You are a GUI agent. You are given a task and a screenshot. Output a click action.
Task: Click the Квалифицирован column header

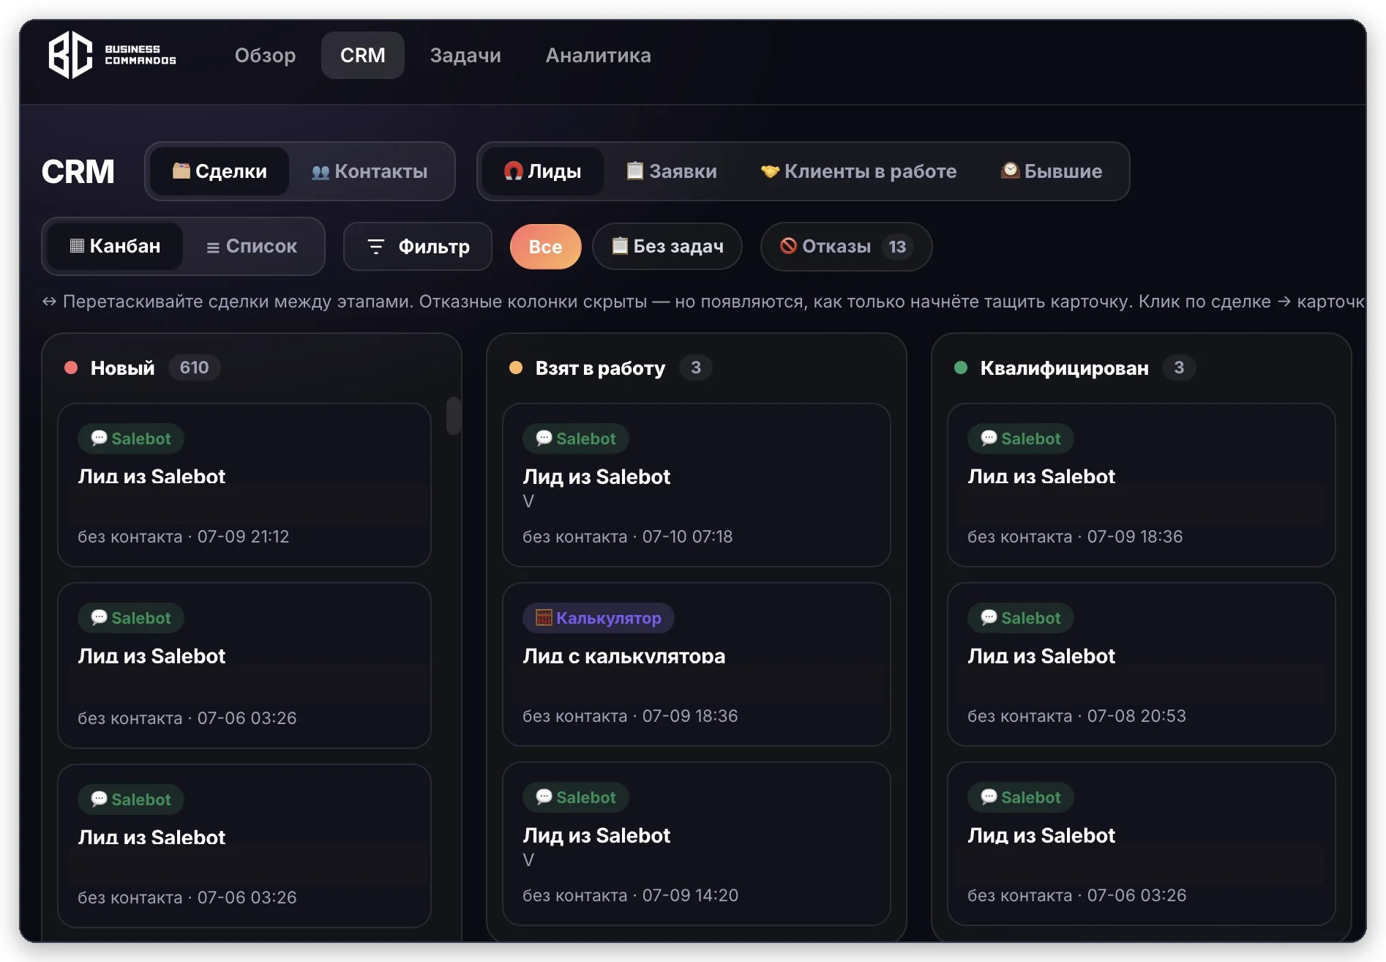pos(1064,368)
